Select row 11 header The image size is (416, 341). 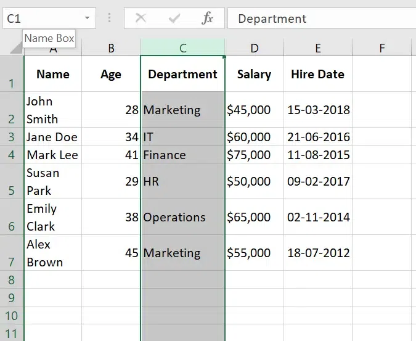(12, 333)
